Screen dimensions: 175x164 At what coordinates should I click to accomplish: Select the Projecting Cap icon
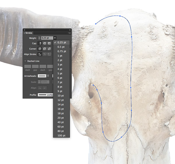(x=49, y=43)
